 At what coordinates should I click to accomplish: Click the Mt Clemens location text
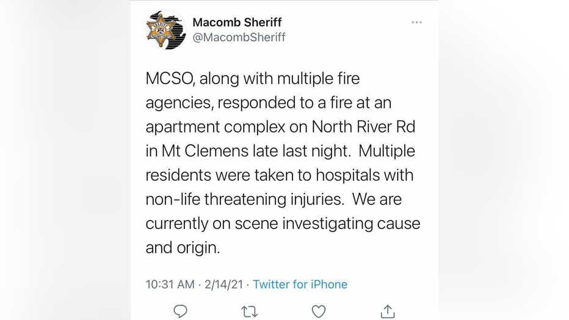tap(203, 151)
